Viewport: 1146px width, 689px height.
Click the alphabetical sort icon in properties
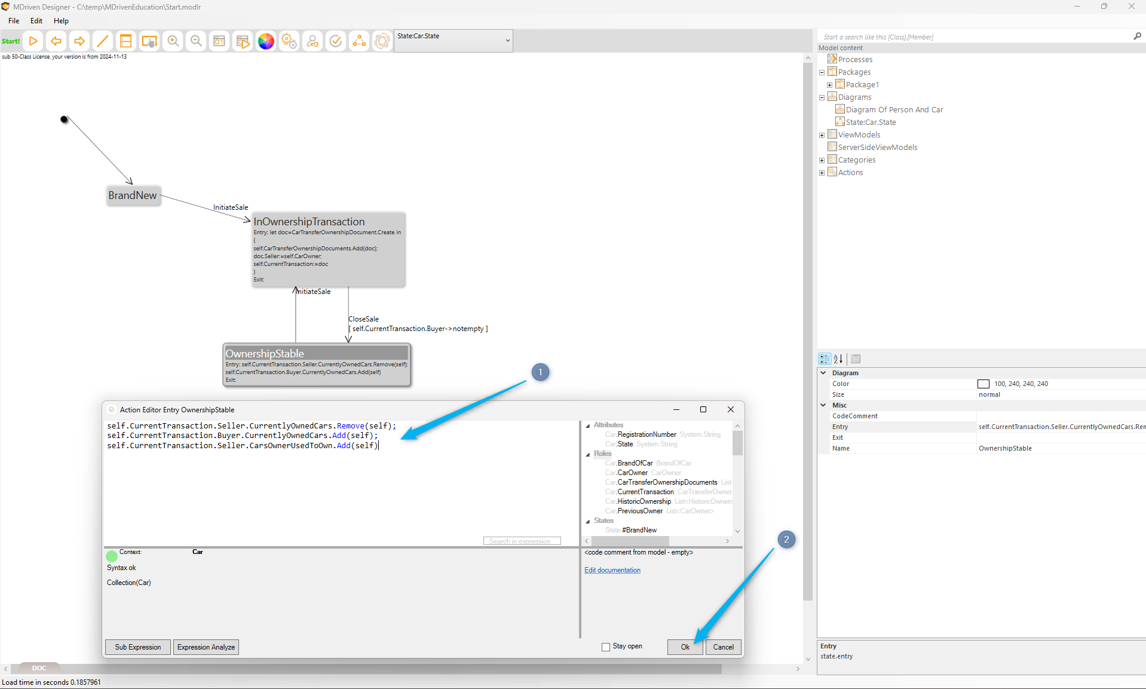[838, 359]
